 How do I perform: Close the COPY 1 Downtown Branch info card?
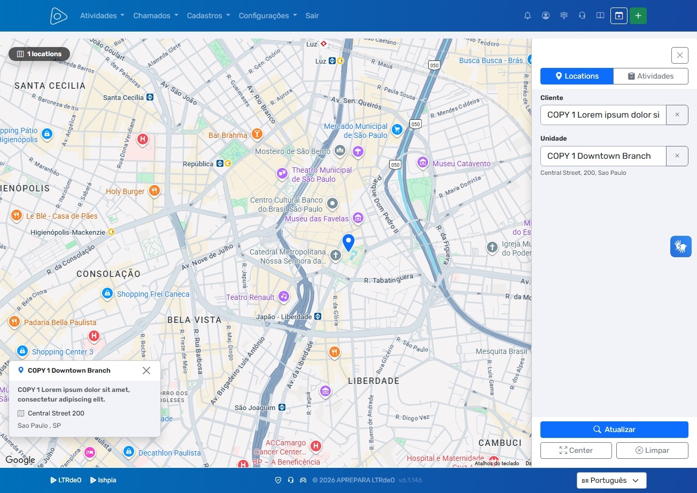point(146,371)
